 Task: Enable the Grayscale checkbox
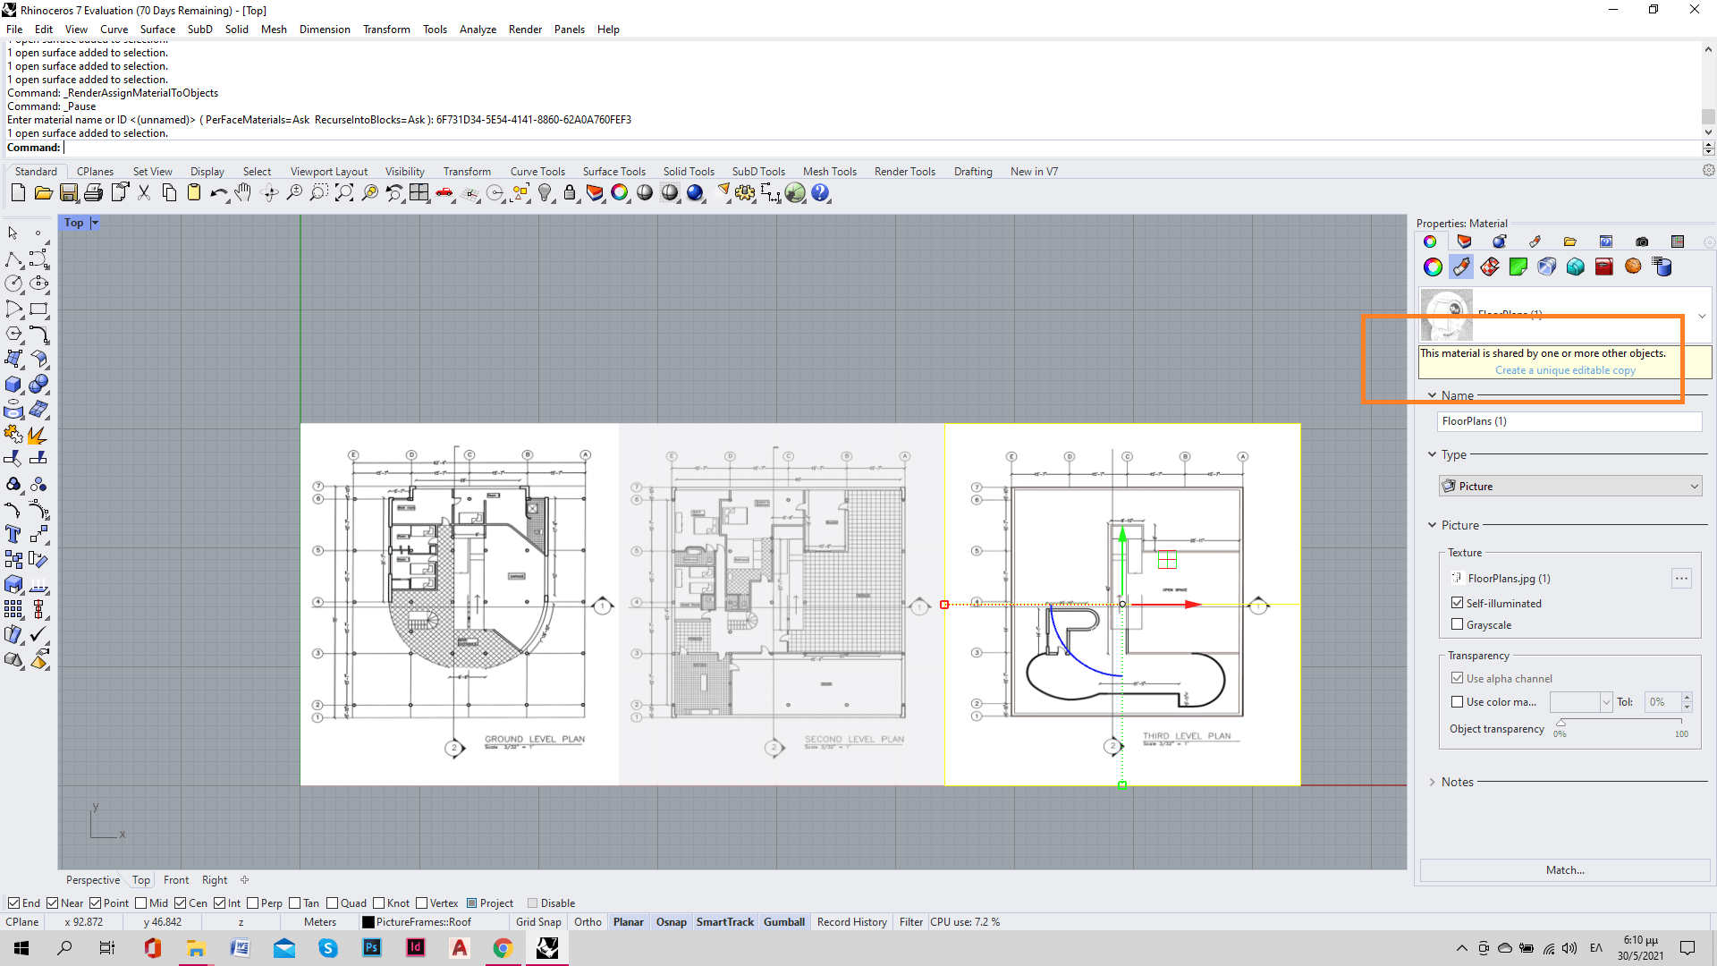coord(1458,624)
